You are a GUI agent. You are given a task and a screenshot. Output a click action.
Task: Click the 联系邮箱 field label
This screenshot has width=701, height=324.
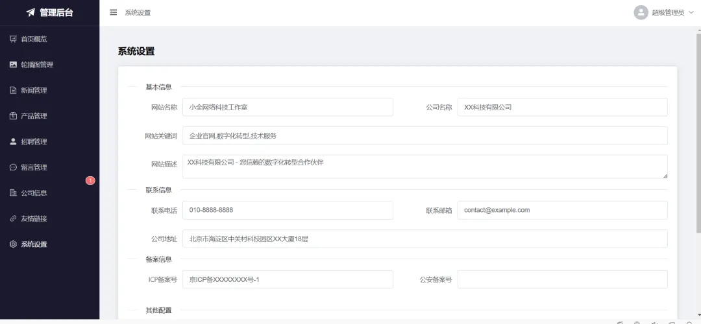439,211
